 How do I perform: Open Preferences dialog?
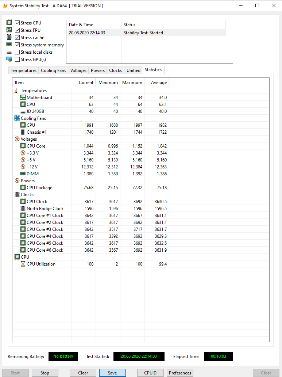pyautogui.click(x=180, y=373)
